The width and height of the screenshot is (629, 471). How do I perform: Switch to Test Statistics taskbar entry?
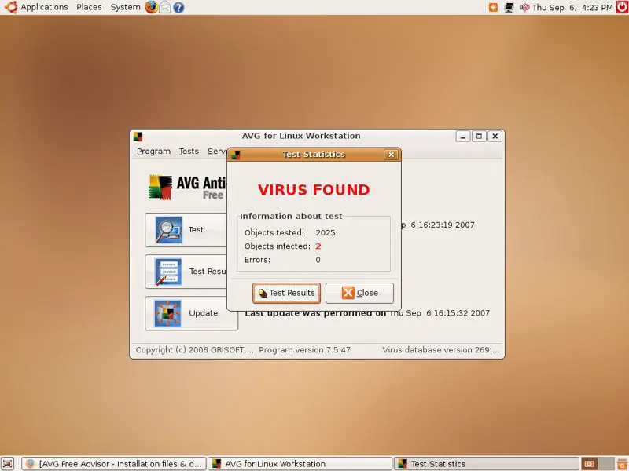coord(486,464)
